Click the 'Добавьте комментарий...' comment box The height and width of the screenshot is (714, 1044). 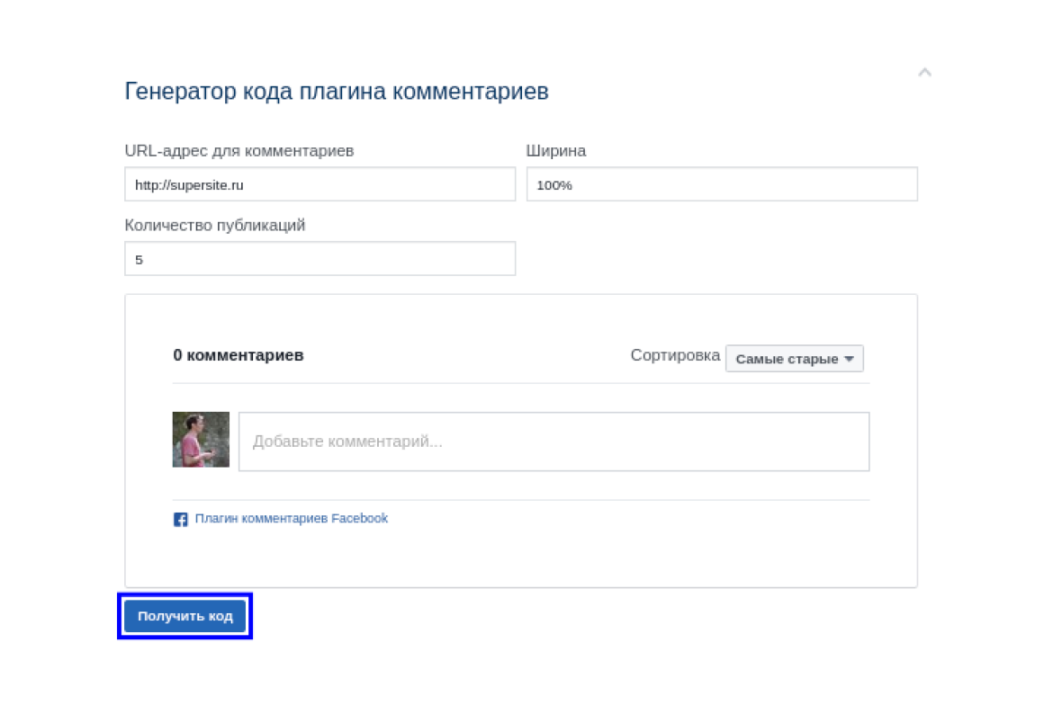point(554,442)
